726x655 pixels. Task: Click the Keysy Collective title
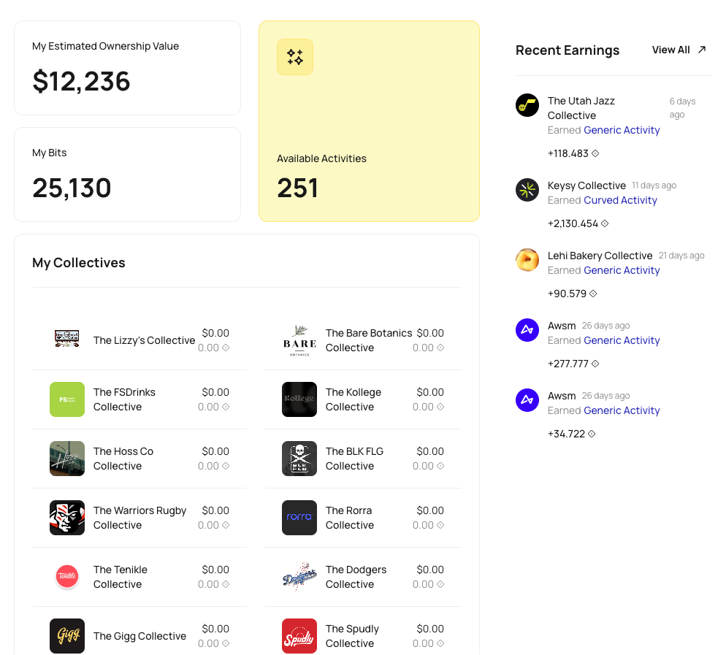(586, 185)
